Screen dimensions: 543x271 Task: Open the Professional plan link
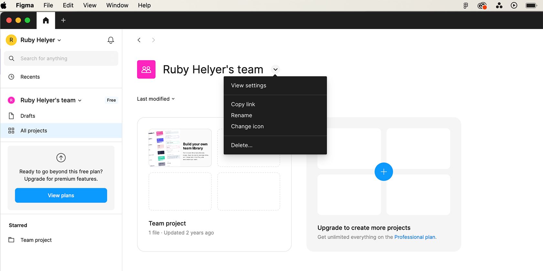[415, 237]
